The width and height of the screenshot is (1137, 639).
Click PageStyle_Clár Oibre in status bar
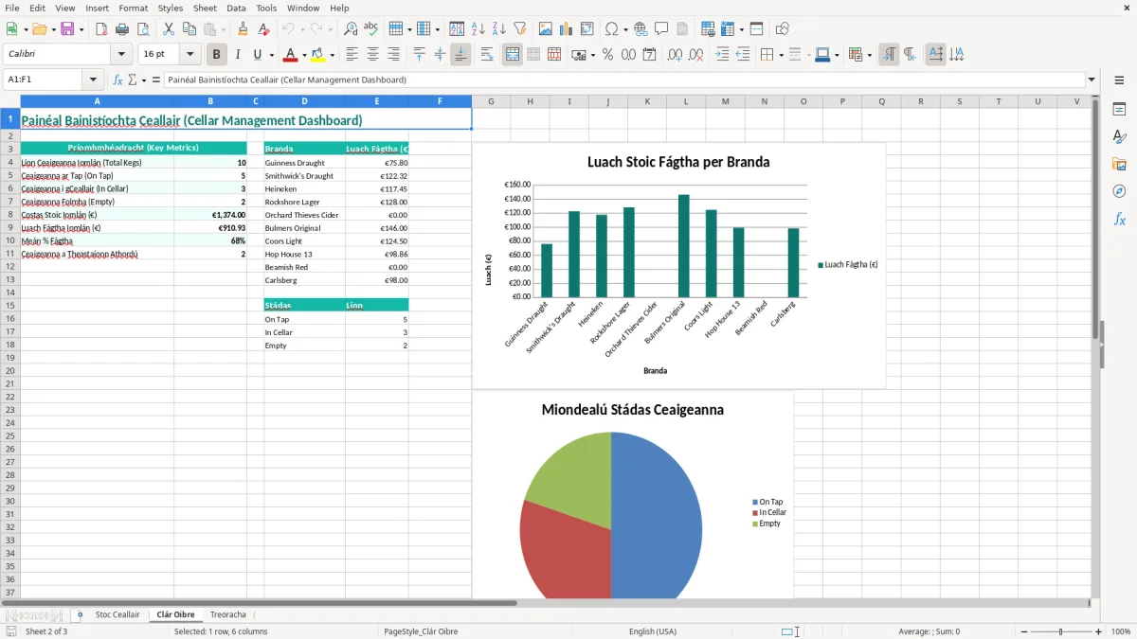click(421, 631)
